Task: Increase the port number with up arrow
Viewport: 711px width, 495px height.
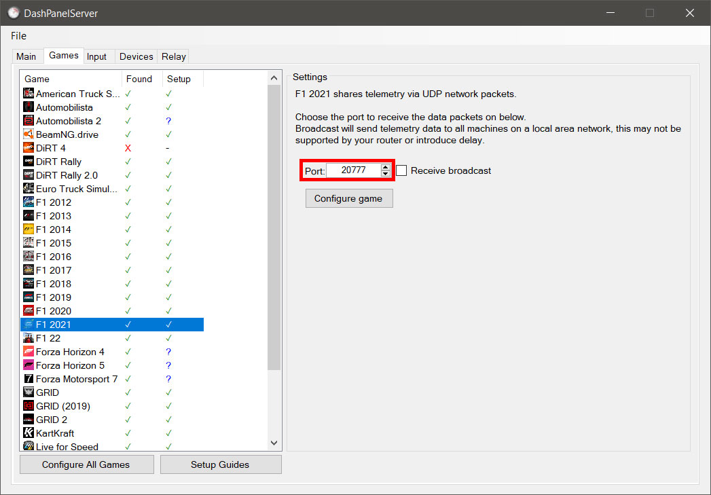Action: (386, 167)
